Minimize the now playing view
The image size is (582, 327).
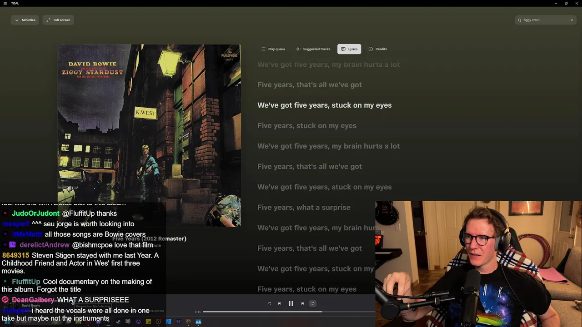pos(25,20)
